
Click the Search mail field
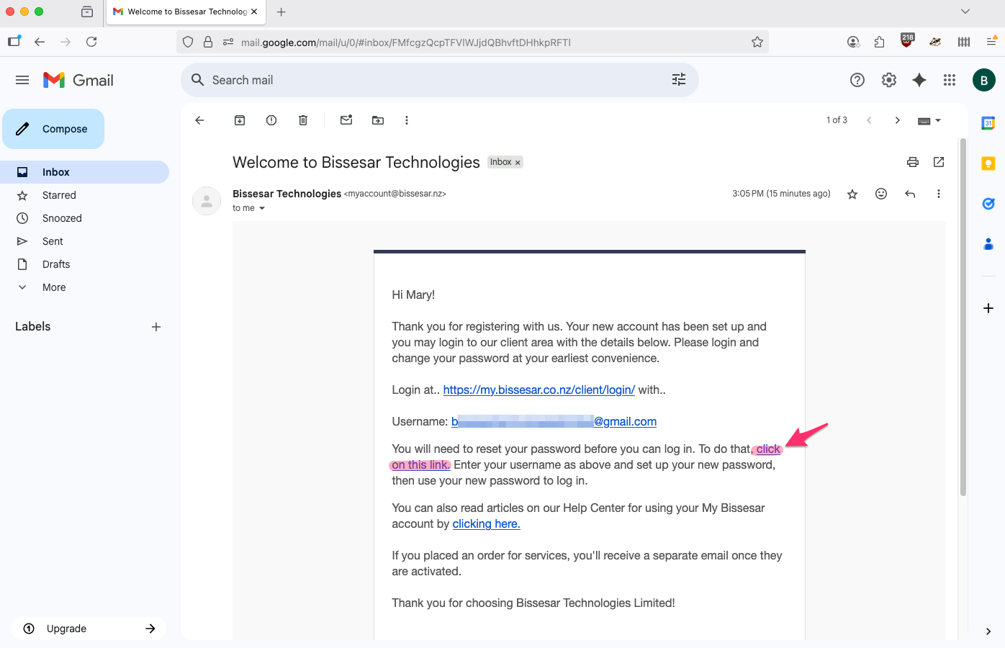tap(439, 80)
